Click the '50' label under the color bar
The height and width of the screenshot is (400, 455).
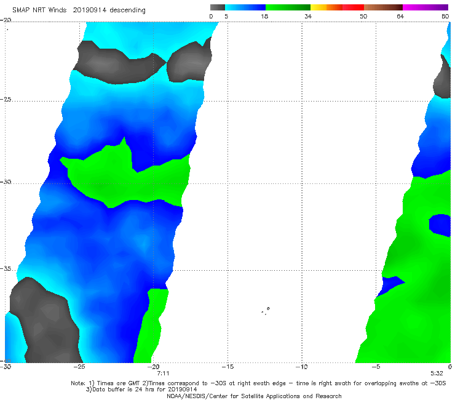(363, 16)
